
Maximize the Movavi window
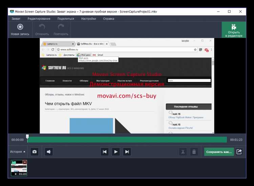click(229, 12)
